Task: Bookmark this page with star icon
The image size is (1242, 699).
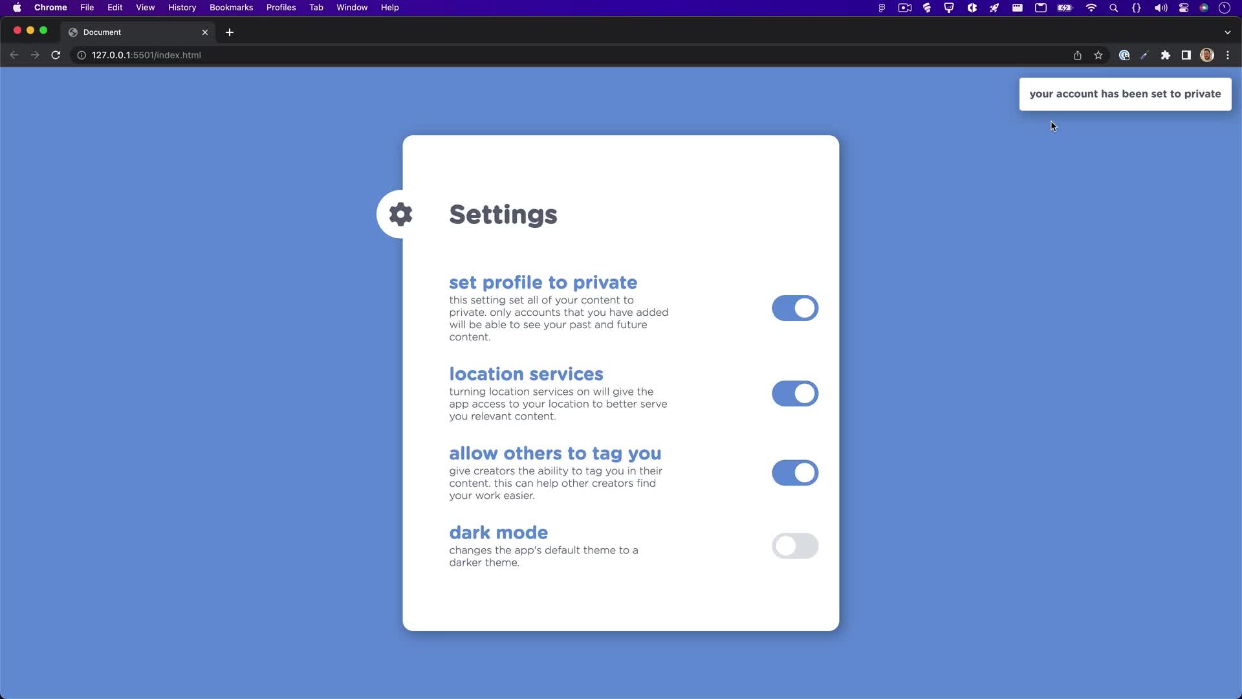Action: (1098, 55)
